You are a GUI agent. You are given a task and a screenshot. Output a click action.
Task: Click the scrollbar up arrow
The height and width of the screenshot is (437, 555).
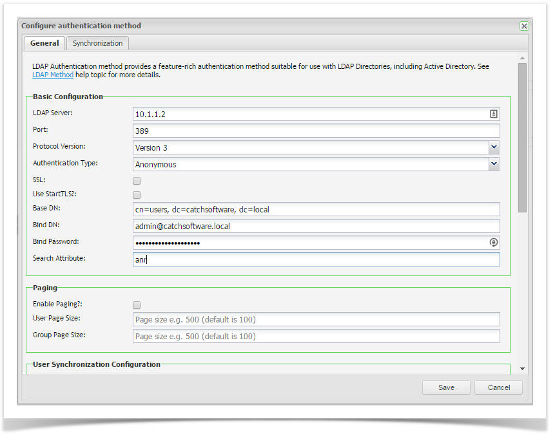coord(522,59)
